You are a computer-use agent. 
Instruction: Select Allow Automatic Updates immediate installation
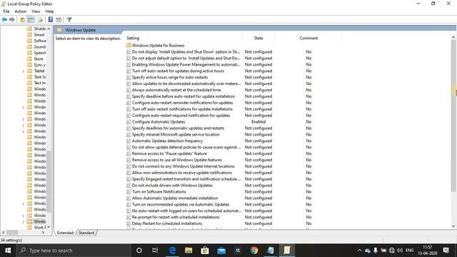point(174,198)
